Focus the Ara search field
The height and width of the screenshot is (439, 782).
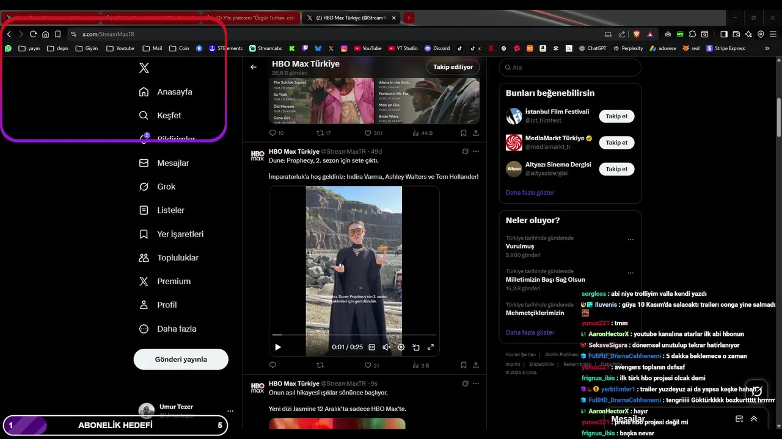[570, 68]
